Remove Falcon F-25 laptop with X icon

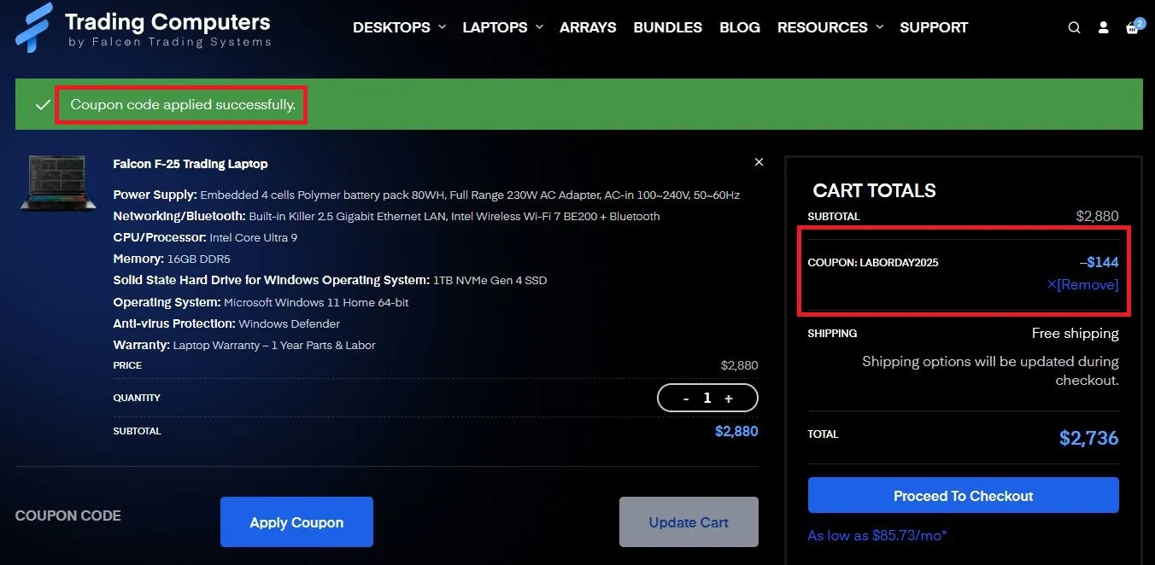(x=759, y=162)
